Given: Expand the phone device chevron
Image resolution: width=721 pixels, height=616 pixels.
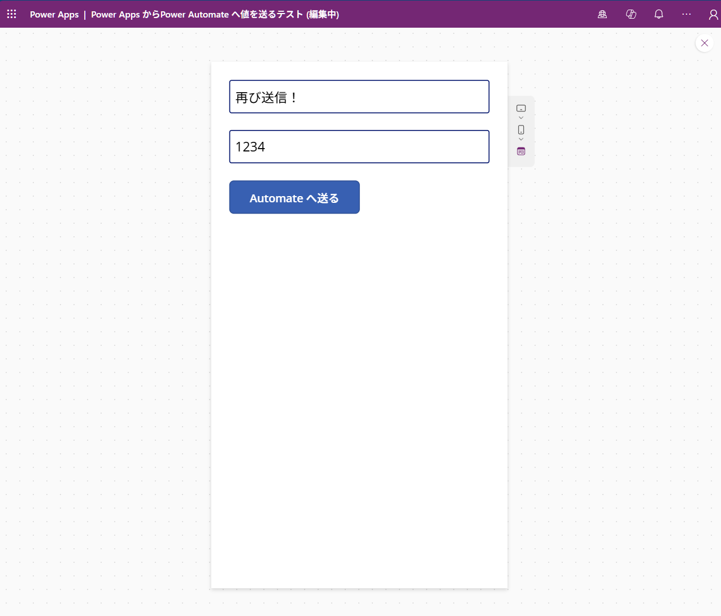Looking at the screenshot, I should point(521,140).
